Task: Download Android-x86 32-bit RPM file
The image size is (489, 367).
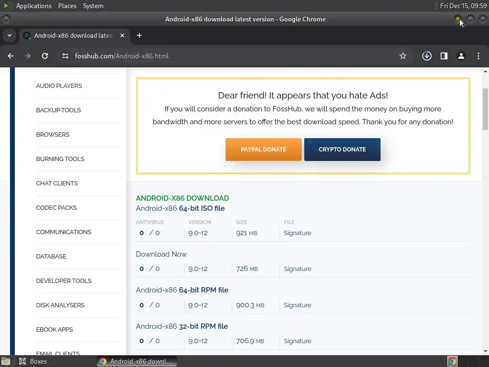Action: 182,326
